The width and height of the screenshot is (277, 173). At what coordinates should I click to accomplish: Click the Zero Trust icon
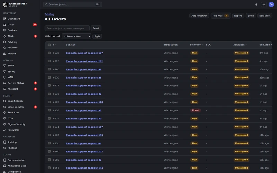coord(5,113)
